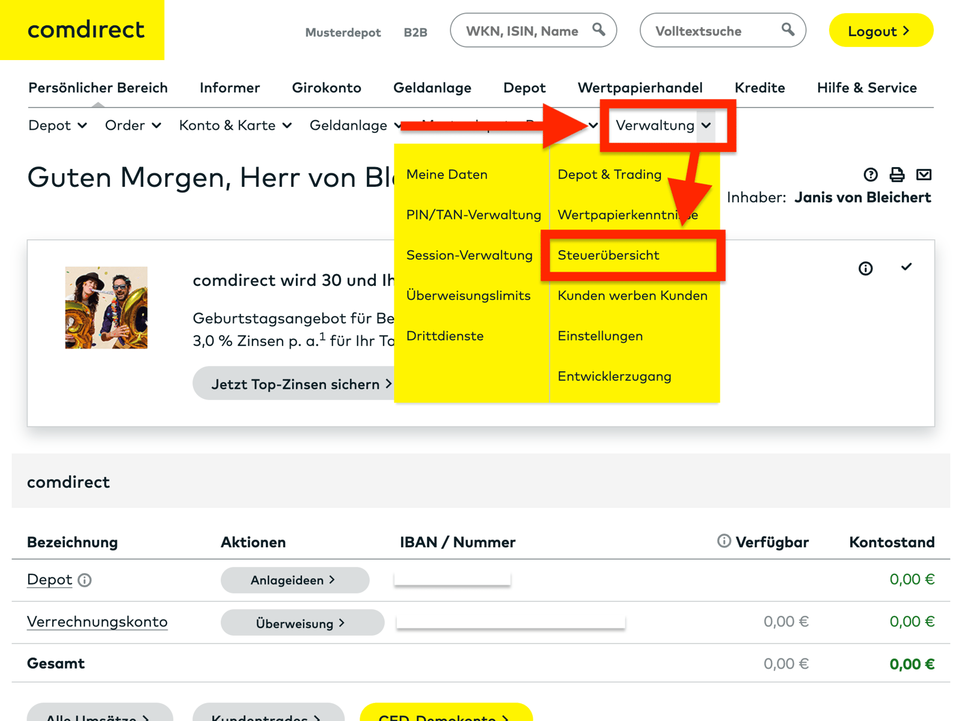962x721 pixels.
Task: Select Steuerübersicht in the menu
Action: pos(608,255)
